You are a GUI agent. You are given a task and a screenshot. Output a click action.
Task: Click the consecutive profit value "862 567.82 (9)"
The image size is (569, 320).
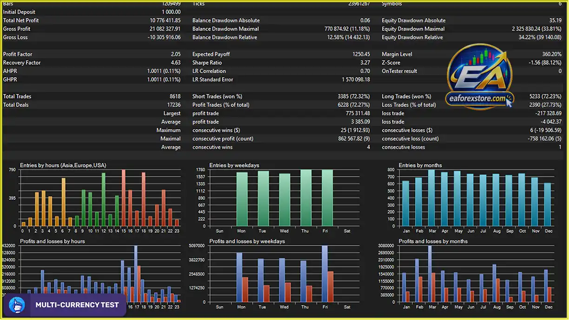coord(354,138)
